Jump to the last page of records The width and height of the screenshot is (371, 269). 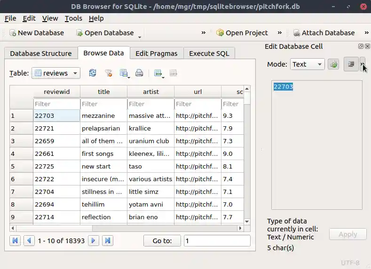point(108,240)
